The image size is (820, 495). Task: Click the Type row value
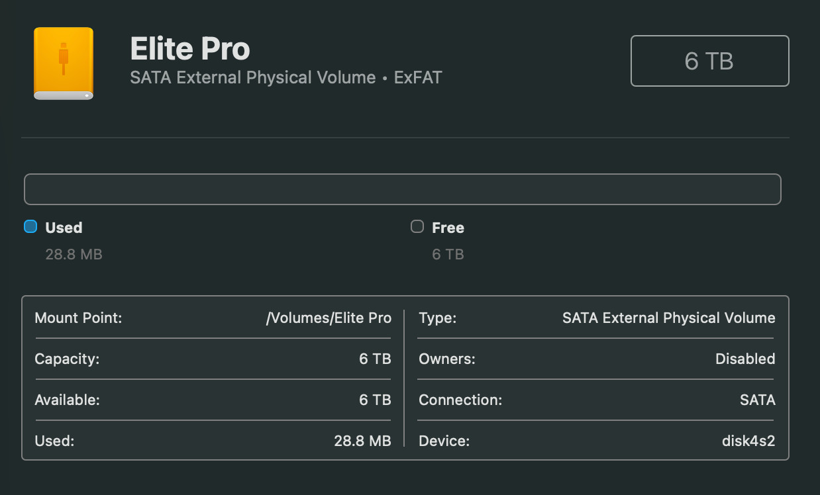(668, 318)
